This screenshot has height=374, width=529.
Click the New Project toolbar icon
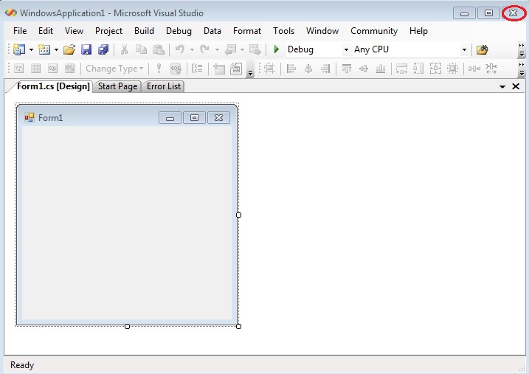pyautogui.click(x=19, y=49)
